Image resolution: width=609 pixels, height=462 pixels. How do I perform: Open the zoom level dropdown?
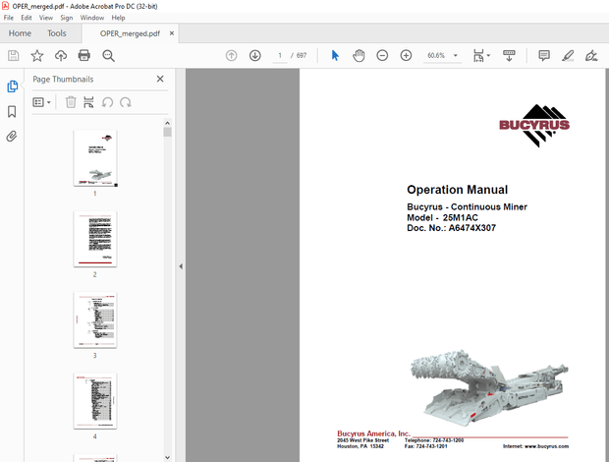456,56
